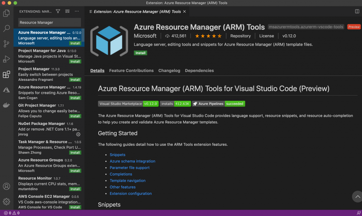The width and height of the screenshot is (362, 216).
Task: Open the Azure view in activity bar
Action: 6,90
